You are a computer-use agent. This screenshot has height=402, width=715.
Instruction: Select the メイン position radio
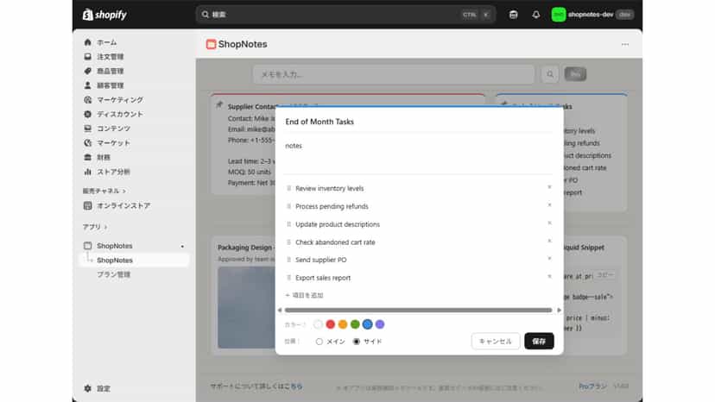coord(320,342)
